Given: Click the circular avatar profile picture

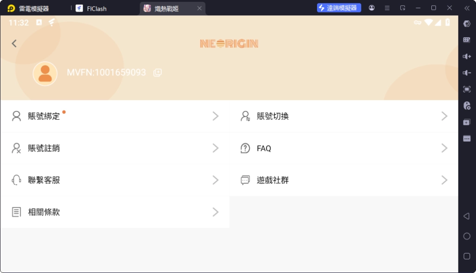Looking at the screenshot, I should click(x=45, y=73).
